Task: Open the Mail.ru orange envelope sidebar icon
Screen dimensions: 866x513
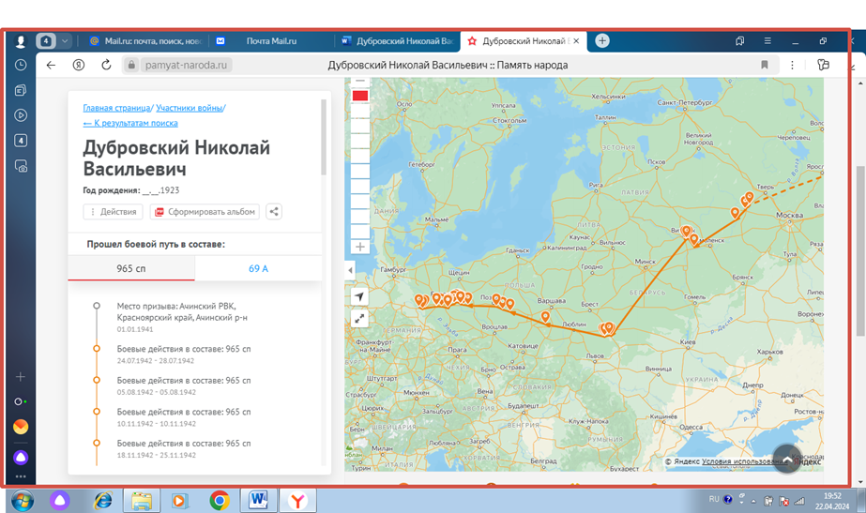Action: [x=21, y=427]
